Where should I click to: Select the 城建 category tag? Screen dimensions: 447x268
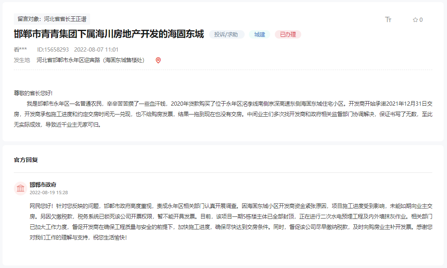[260, 34]
